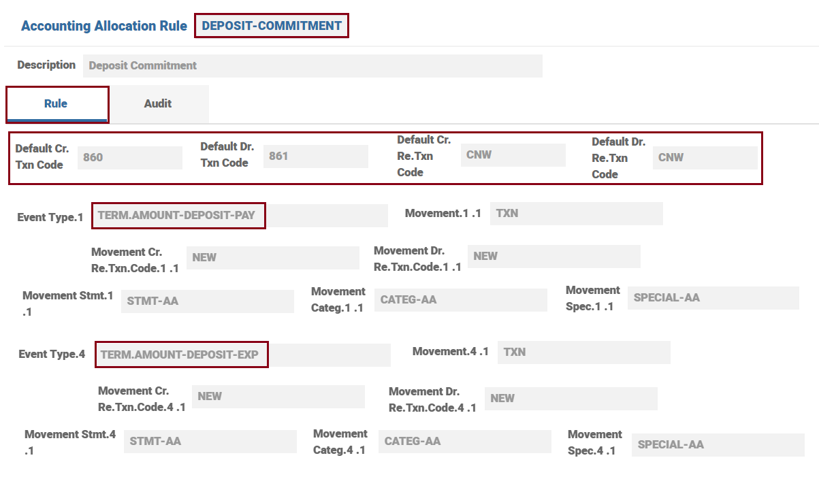The image size is (819, 477).
Task: Click the Movement.1 .1 TXN field
Action: click(576, 214)
